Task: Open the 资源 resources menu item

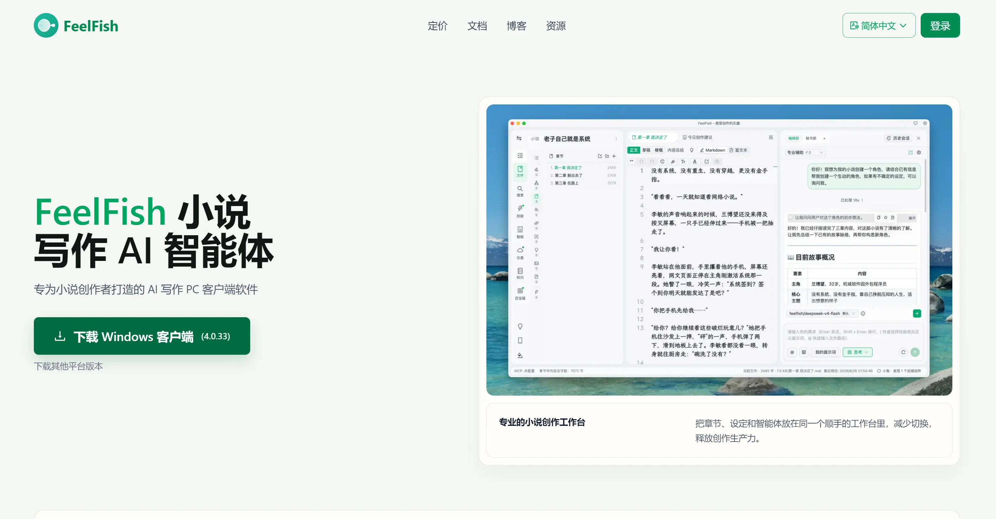Action: point(556,26)
